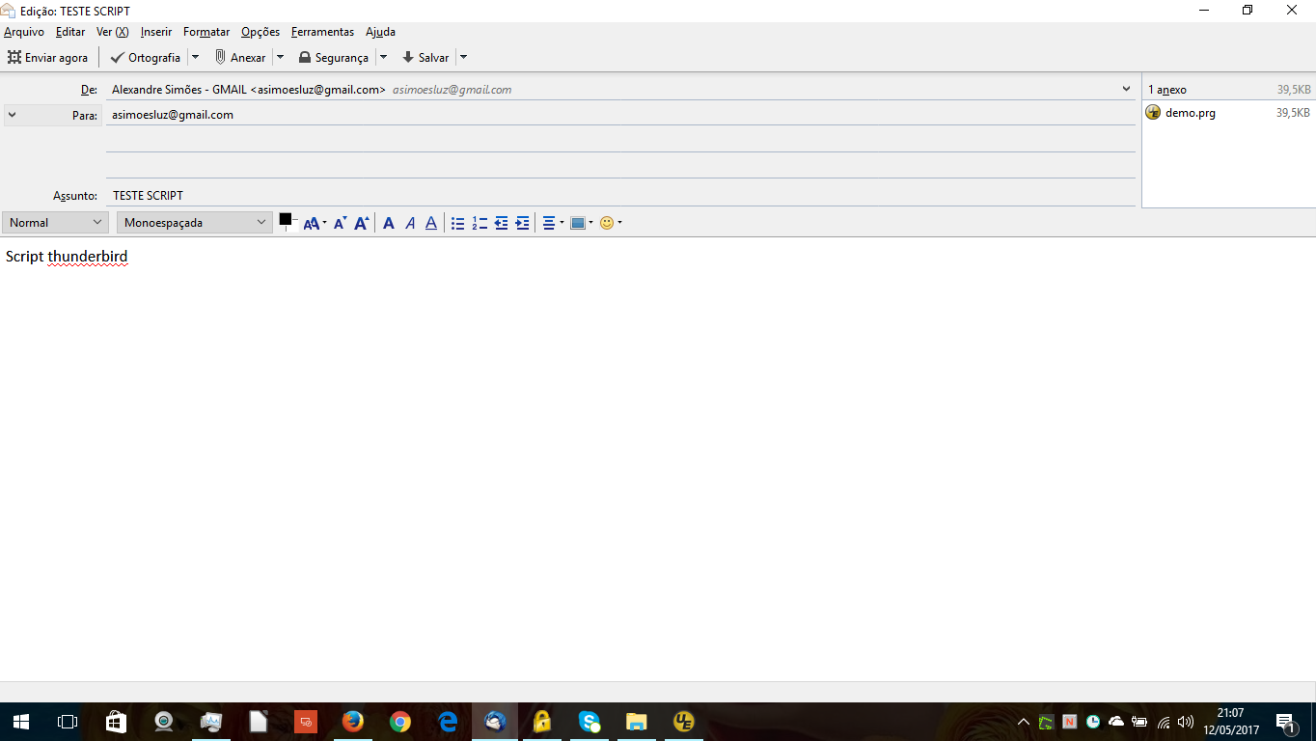Open the smiley emoticon picker
The width and height of the screenshot is (1316, 741).
pyautogui.click(x=610, y=223)
